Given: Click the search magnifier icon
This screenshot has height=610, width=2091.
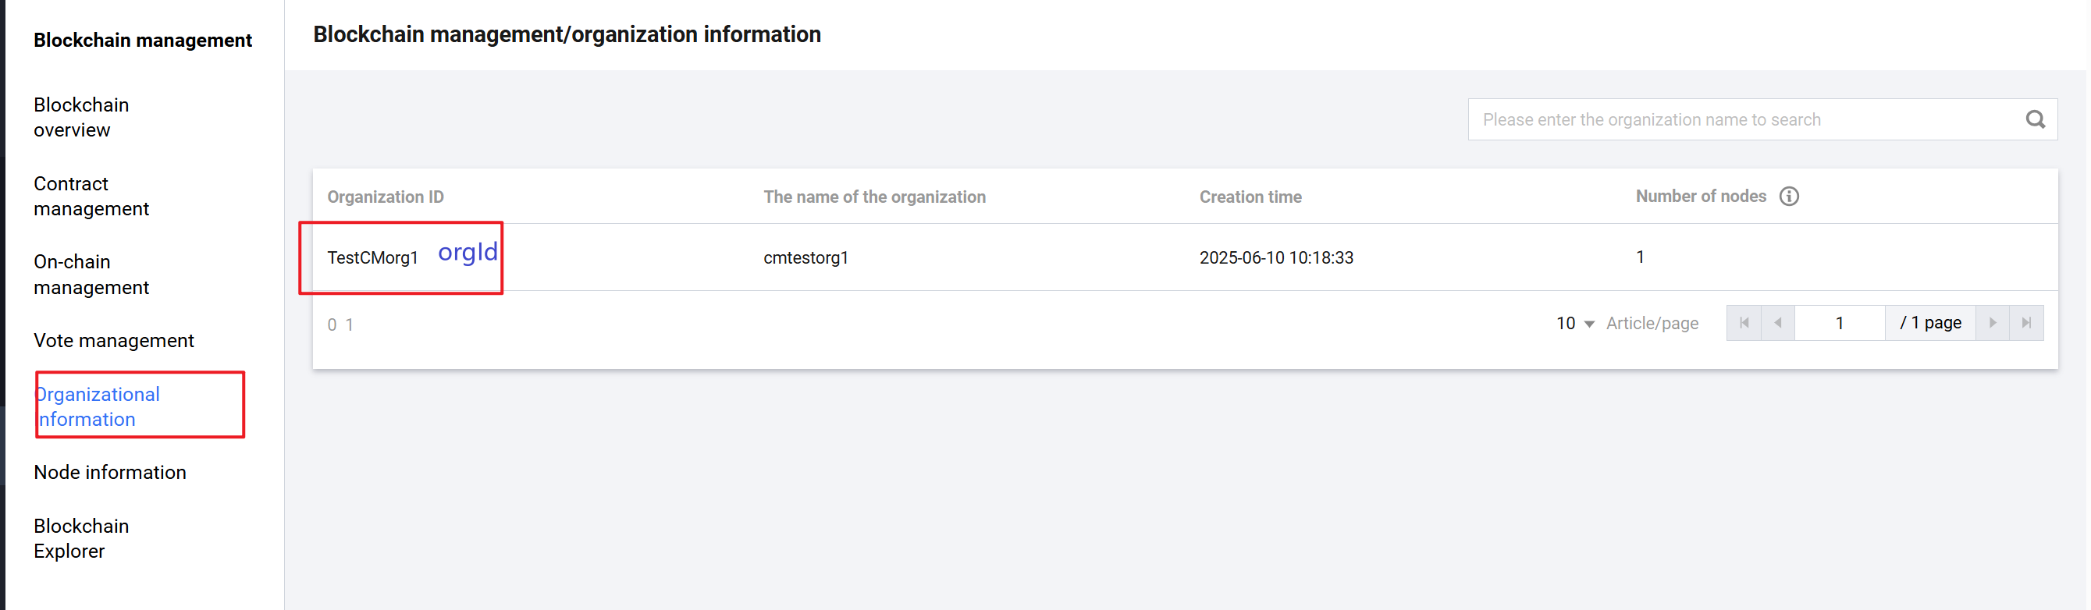Looking at the screenshot, I should [2036, 119].
